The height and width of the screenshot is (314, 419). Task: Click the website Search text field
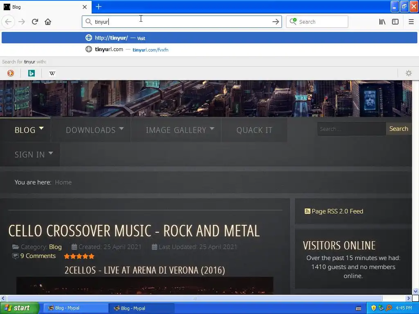click(351, 129)
